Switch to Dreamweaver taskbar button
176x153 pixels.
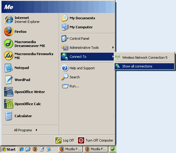[112, 149]
